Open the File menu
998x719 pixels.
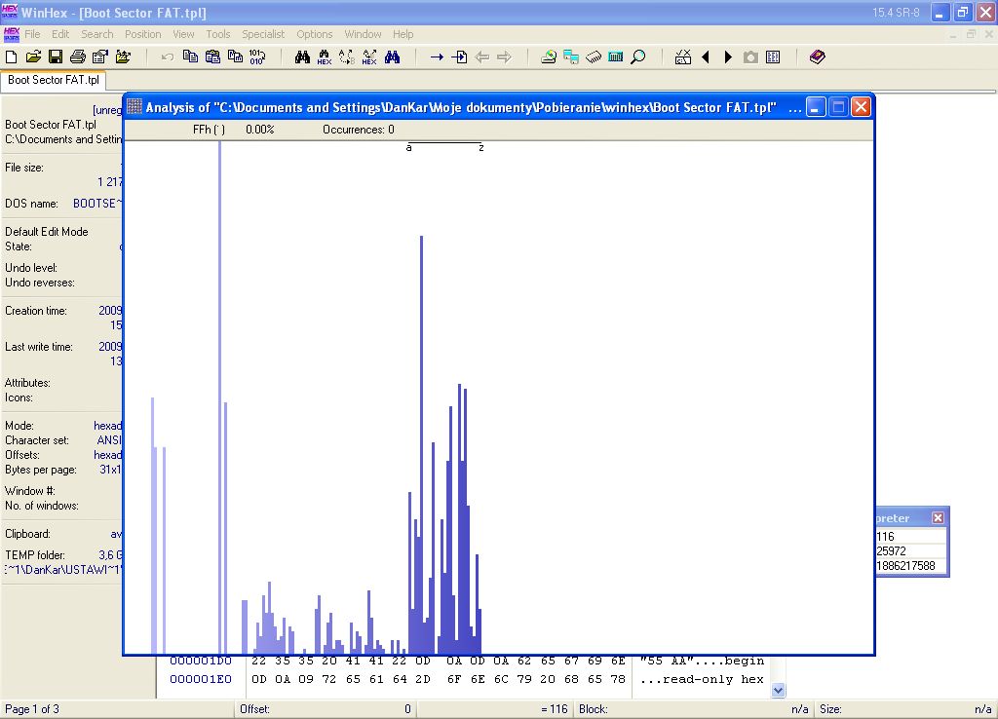pyautogui.click(x=32, y=34)
